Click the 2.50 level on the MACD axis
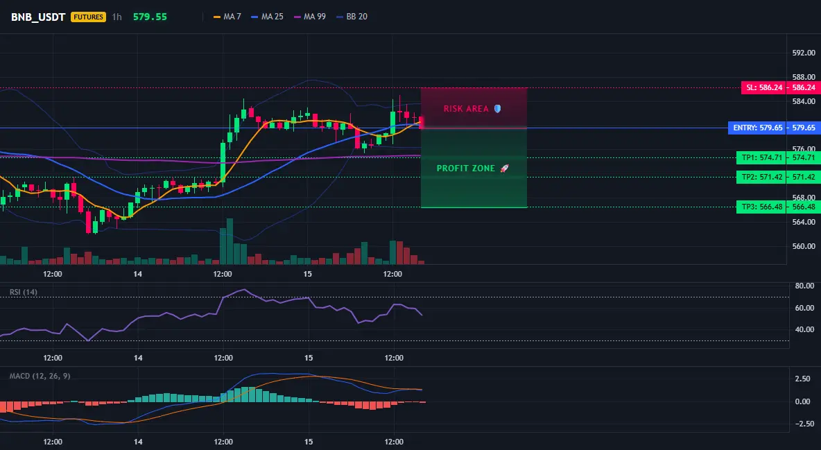 click(x=803, y=379)
